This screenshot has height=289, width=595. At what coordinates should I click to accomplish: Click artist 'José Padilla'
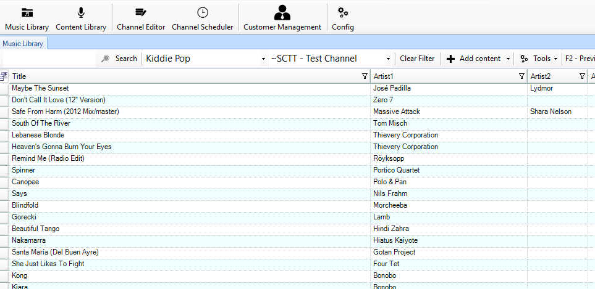pos(392,88)
